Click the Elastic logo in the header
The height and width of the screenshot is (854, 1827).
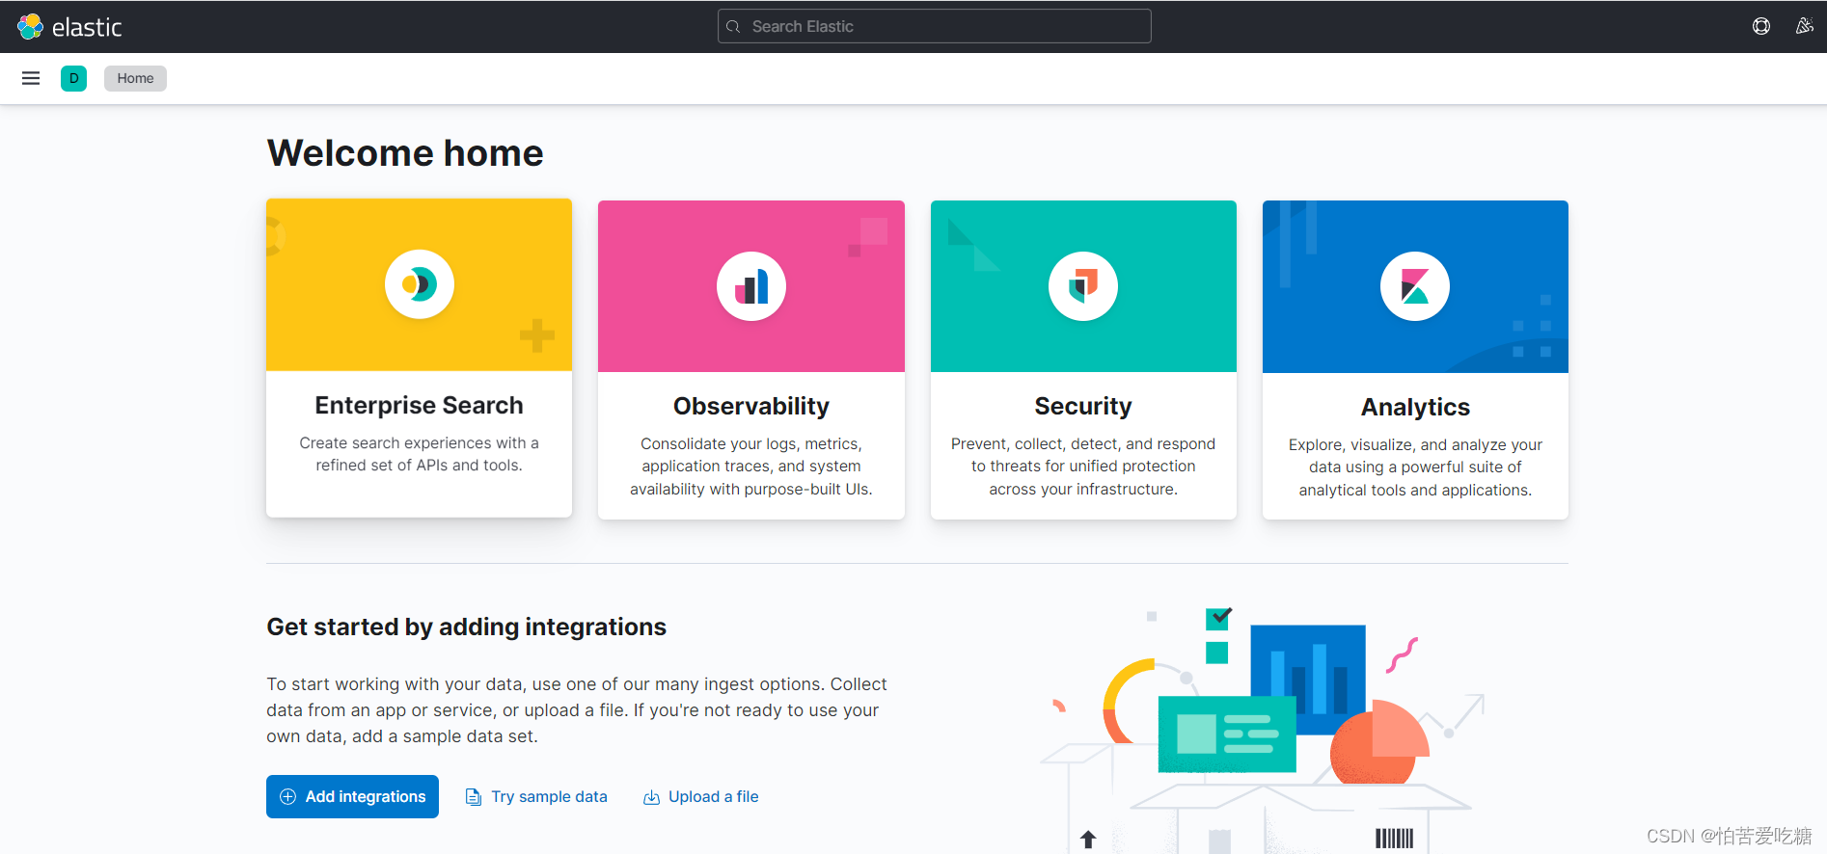(69, 27)
